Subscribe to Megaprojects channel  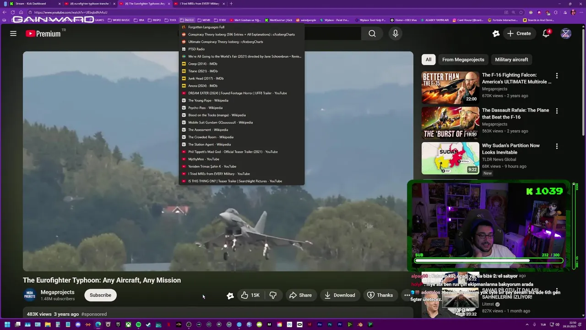(x=100, y=295)
